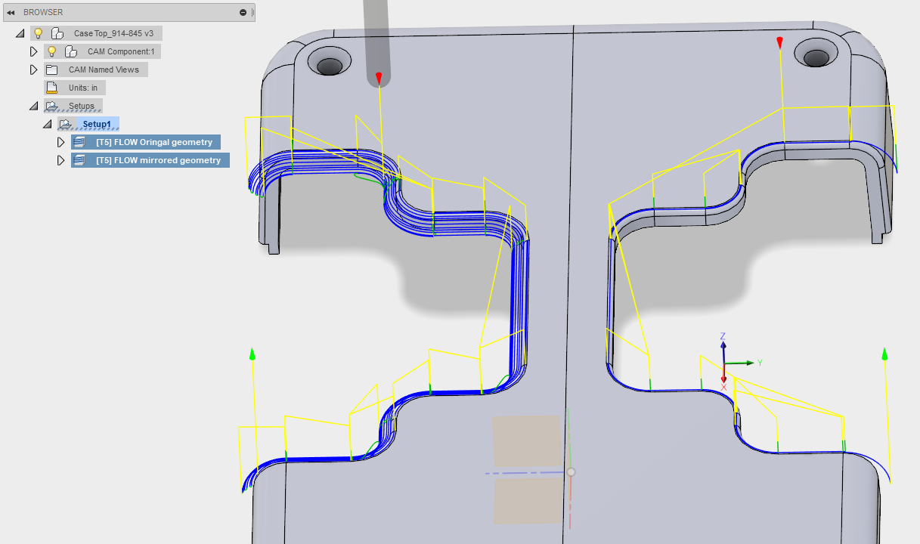The image size is (920, 544).
Task: Collapse the BROWSER panel with double-arrow icon
Action: [x=11, y=12]
